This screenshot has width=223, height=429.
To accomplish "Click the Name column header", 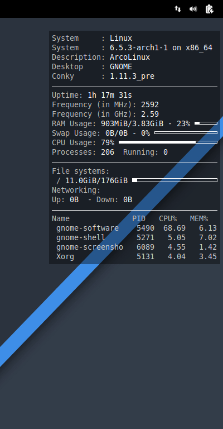I will (x=61, y=218).
